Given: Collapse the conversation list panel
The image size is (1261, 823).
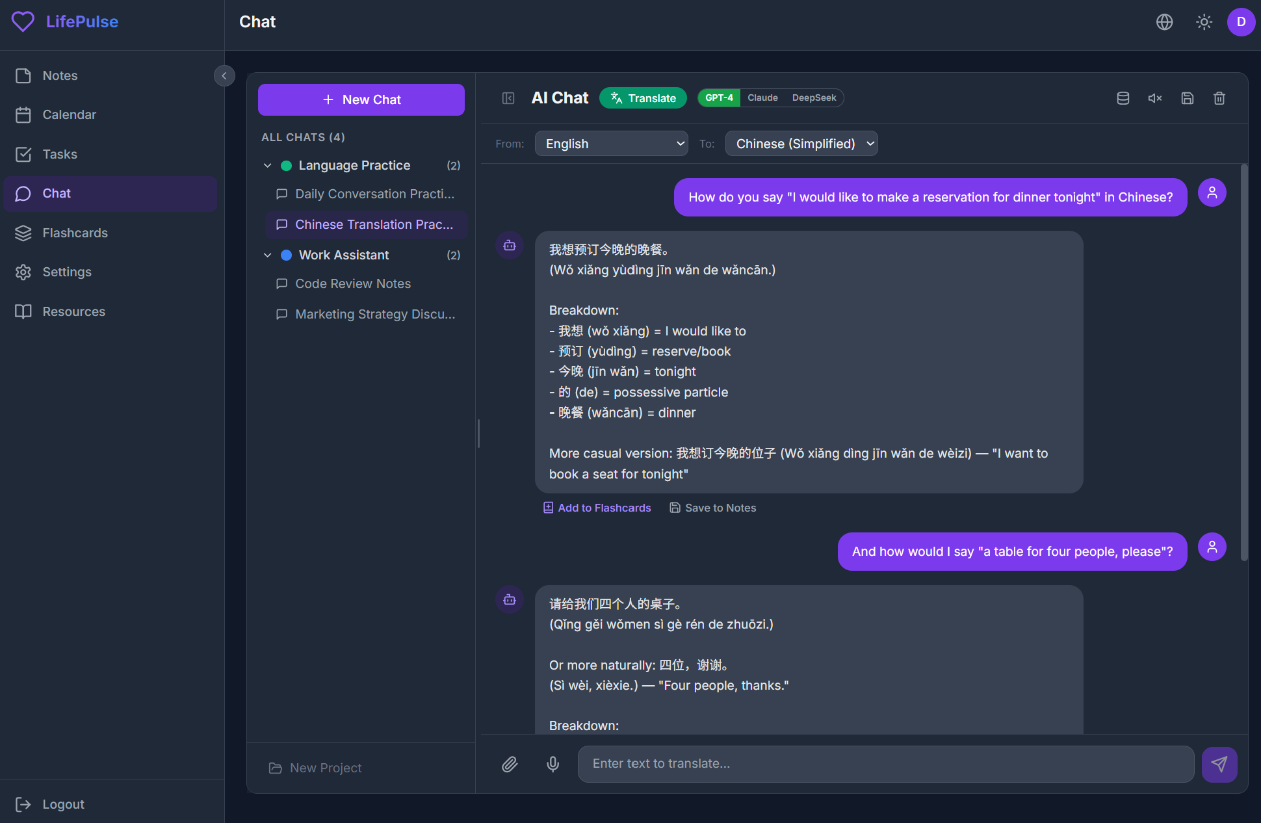Looking at the screenshot, I should coord(508,98).
